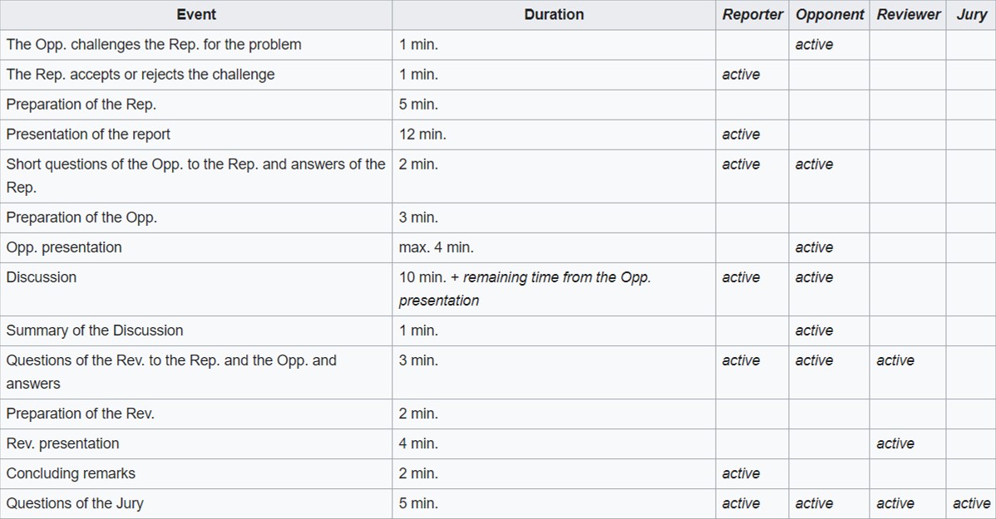Select 'Summary of the Discussion' cell
The height and width of the screenshot is (519, 996).
point(196,330)
